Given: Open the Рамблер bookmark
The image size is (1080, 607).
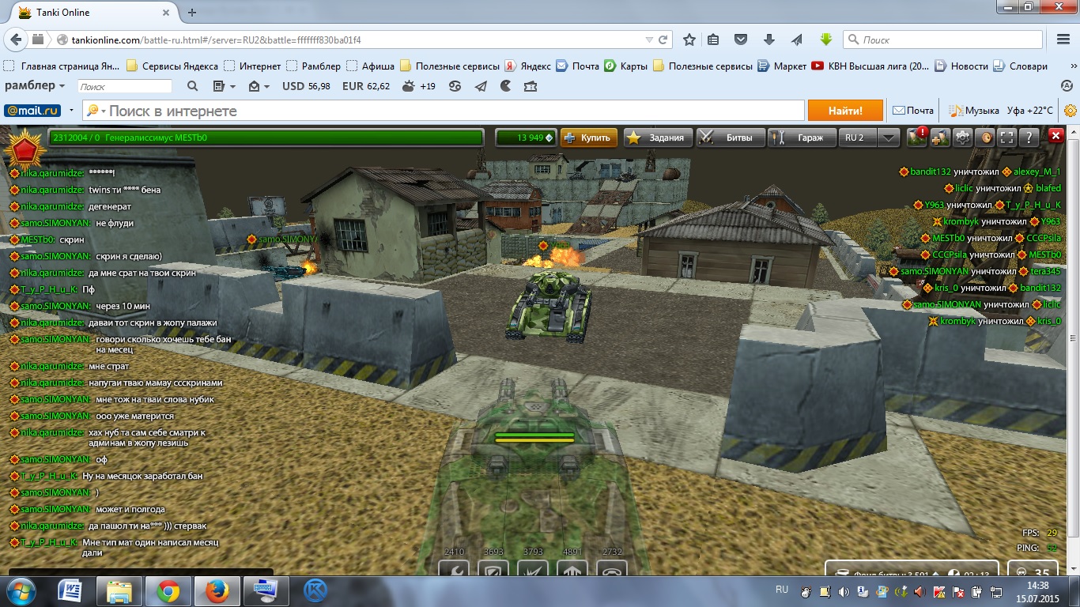Looking at the screenshot, I should click(x=314, y=66).
